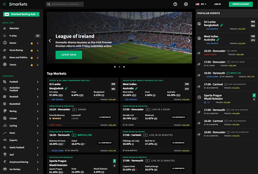Expand the Cricket category chevron
Viewport: 258px width, 174px height.
tap(38, 118)
